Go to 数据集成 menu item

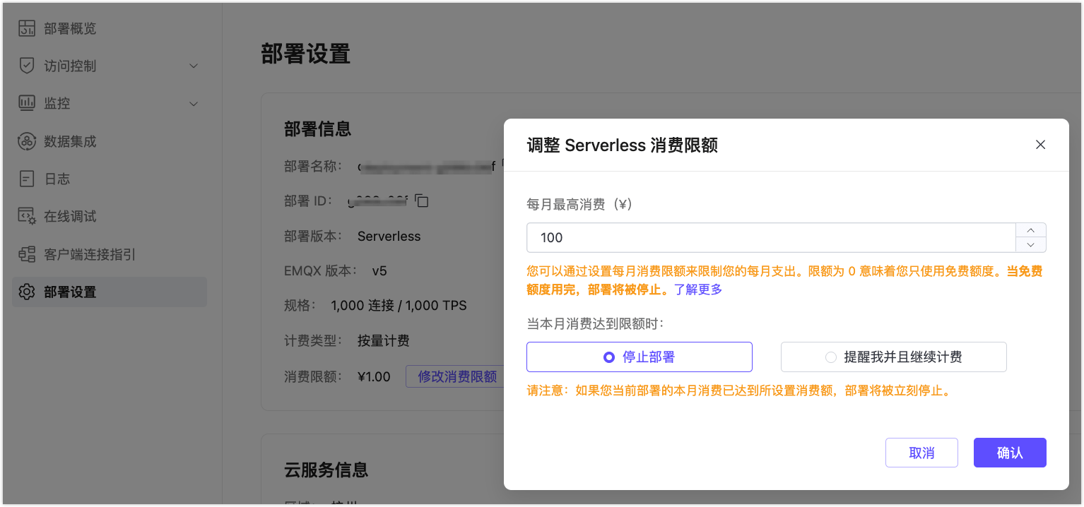coord(70,141)
